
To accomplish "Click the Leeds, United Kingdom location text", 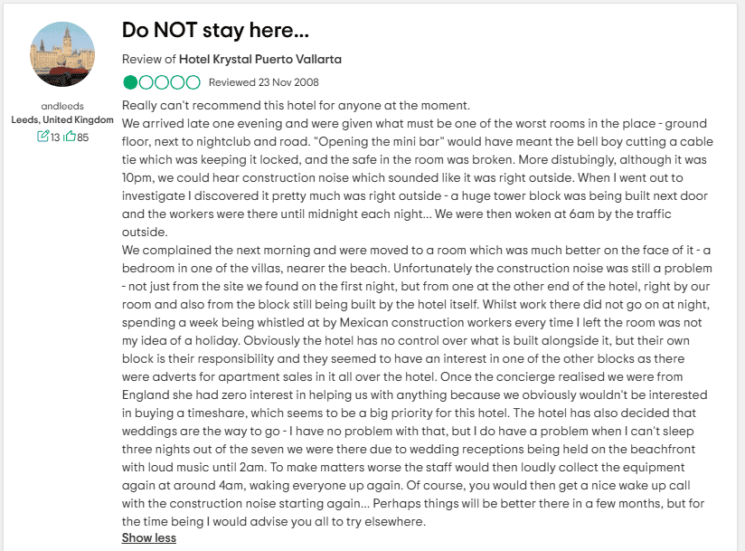I will [62, 119].
